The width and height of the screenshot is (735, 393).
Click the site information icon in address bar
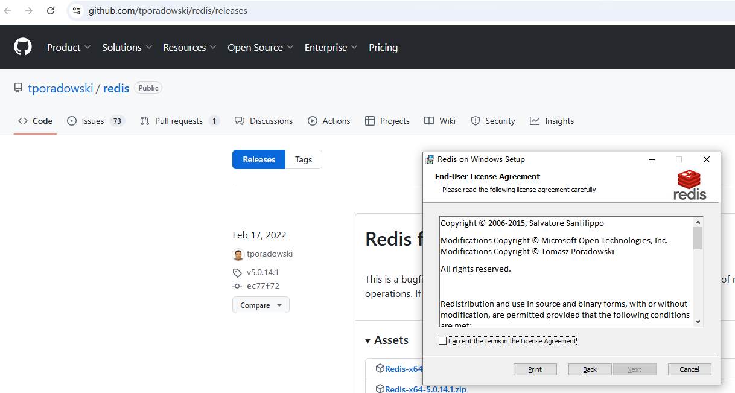[x=77, y=11]
